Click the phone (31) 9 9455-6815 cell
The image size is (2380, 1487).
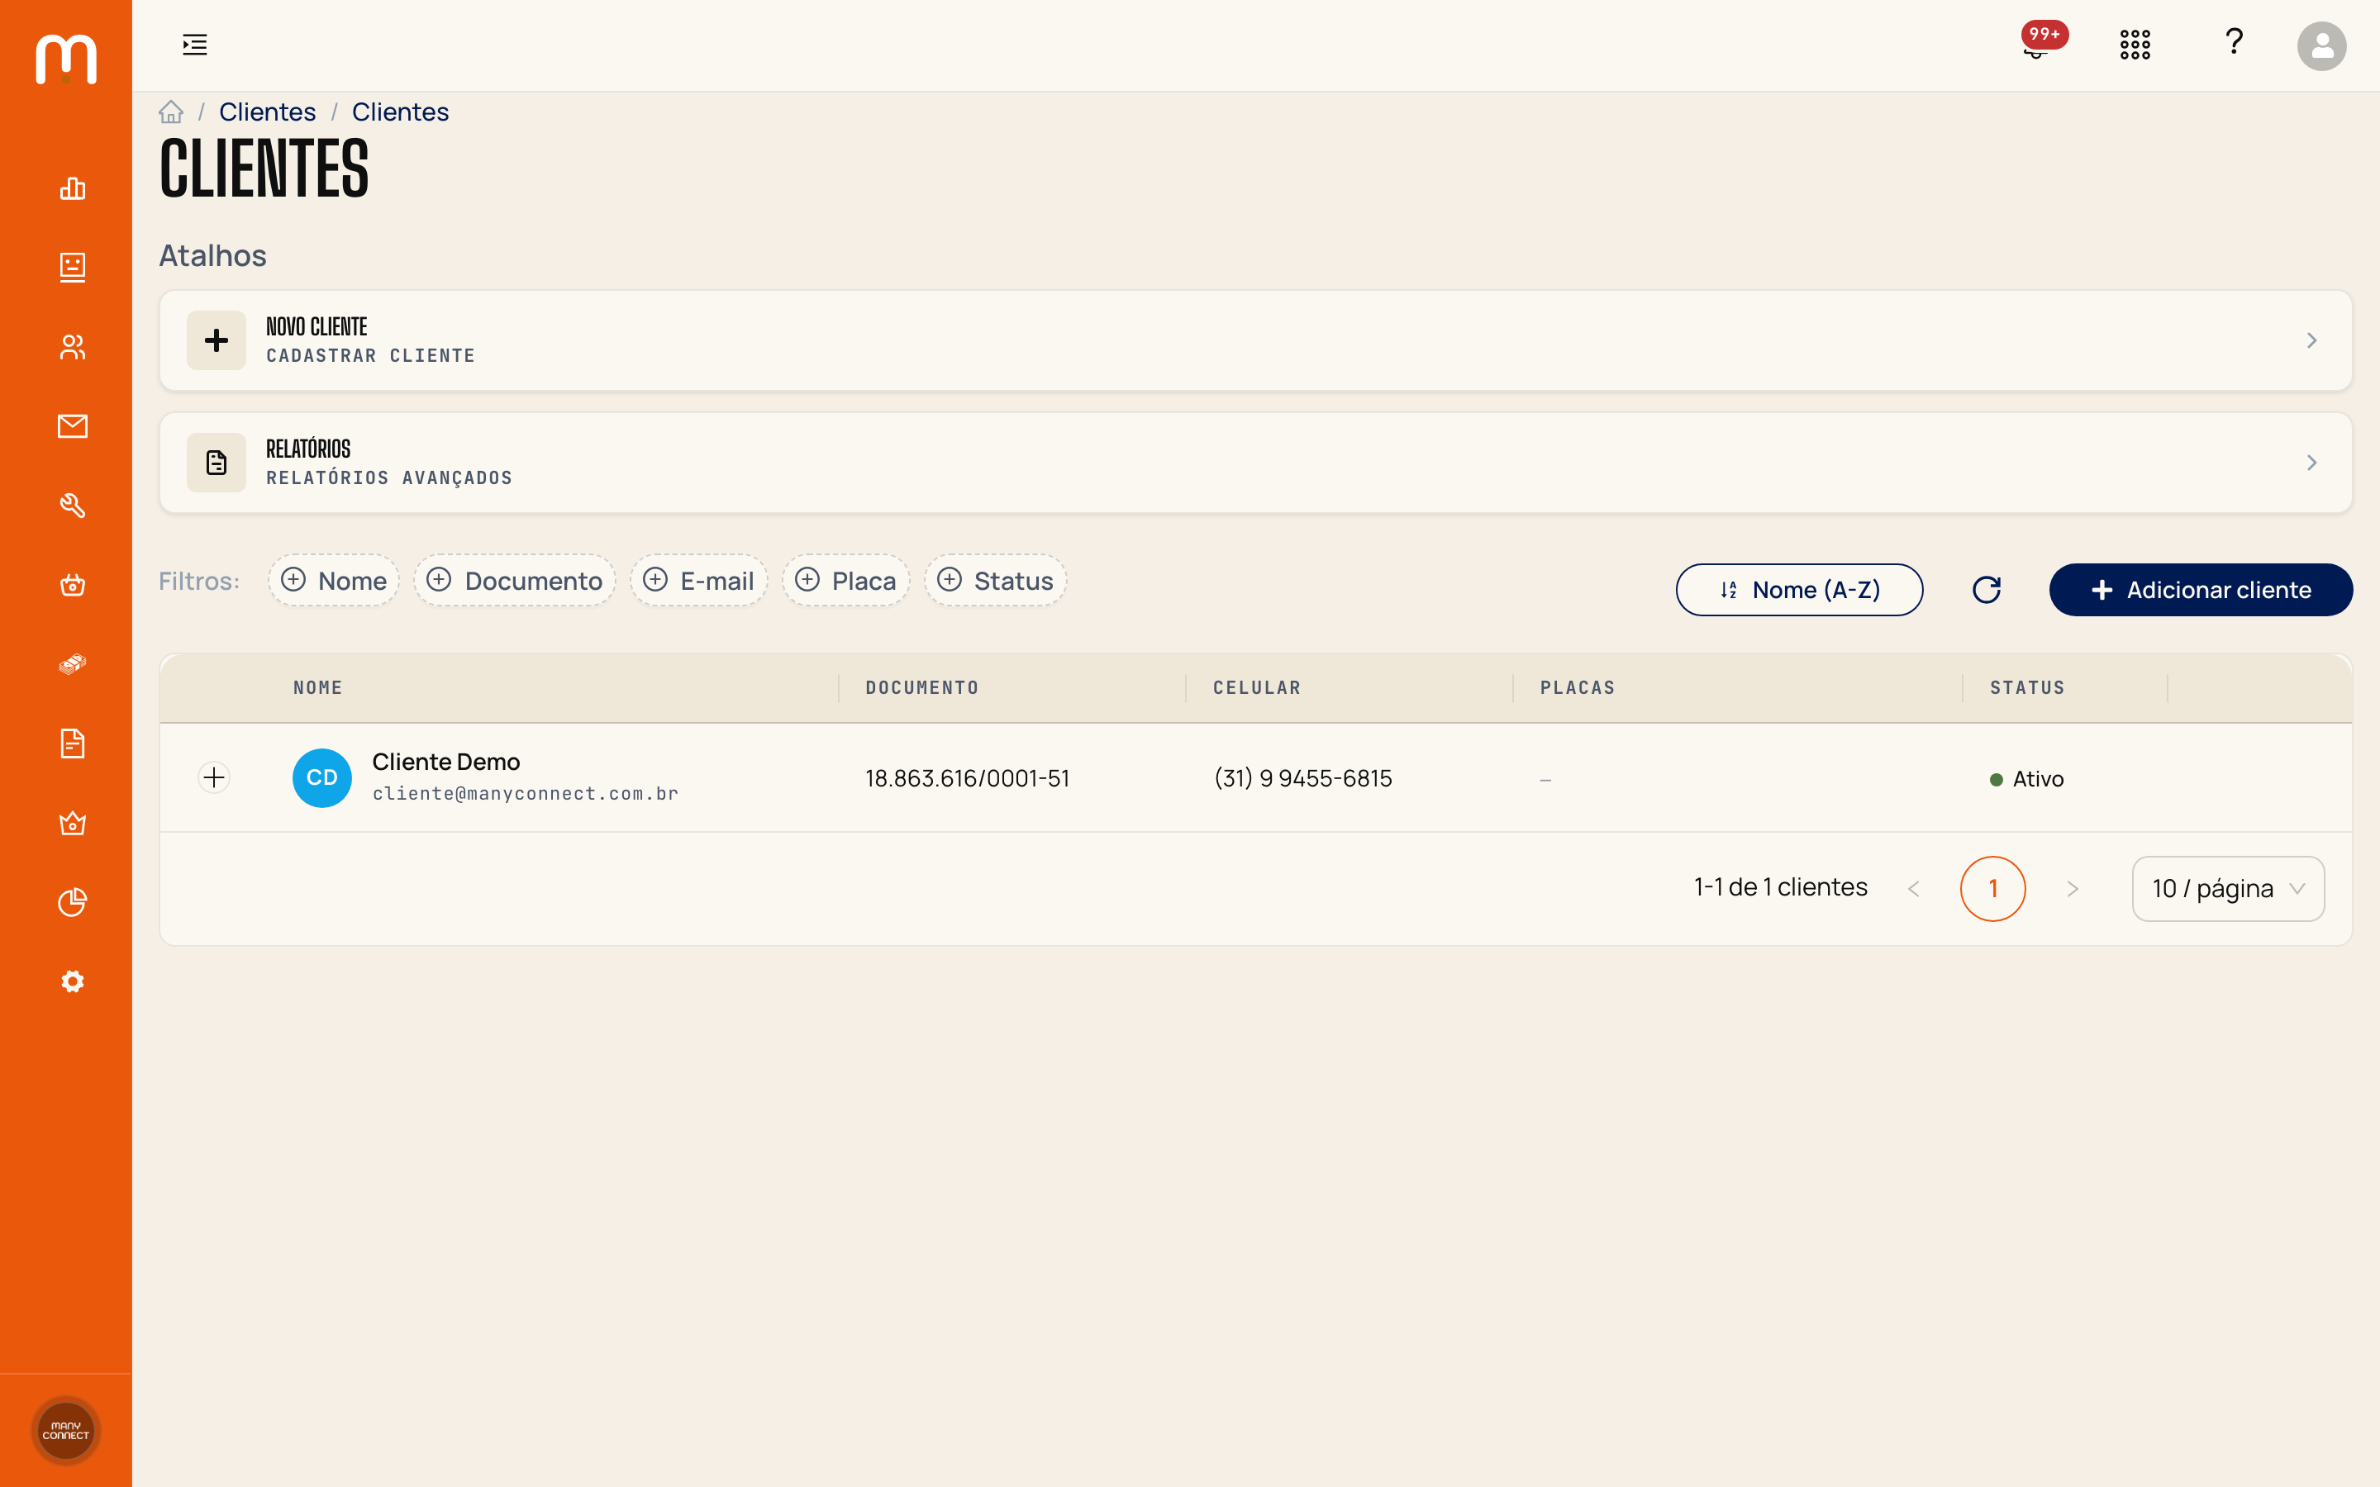coord(1303,779)
